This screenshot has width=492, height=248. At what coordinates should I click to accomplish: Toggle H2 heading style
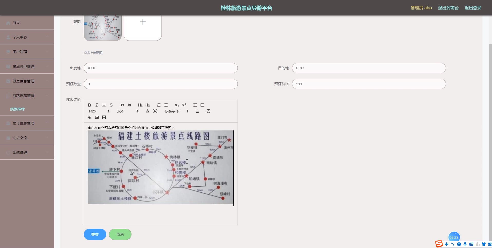147,105
